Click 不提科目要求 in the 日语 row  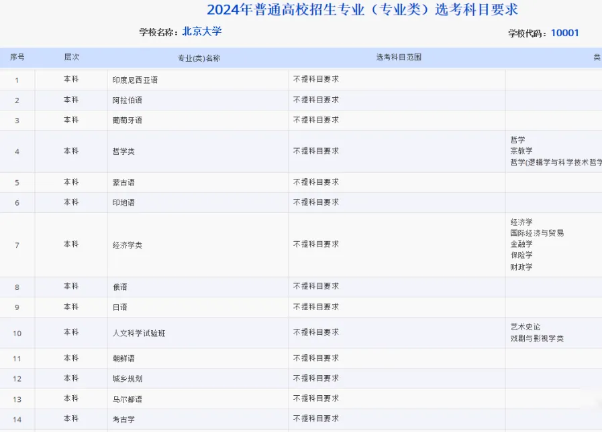[x=316, y=306]
